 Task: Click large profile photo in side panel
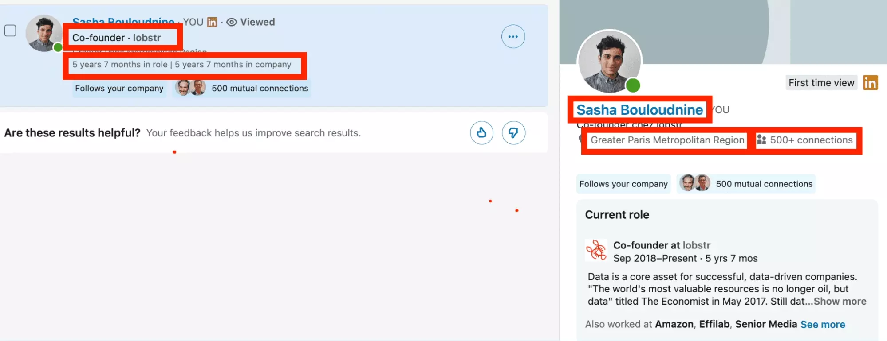click(x=609, y=62)
